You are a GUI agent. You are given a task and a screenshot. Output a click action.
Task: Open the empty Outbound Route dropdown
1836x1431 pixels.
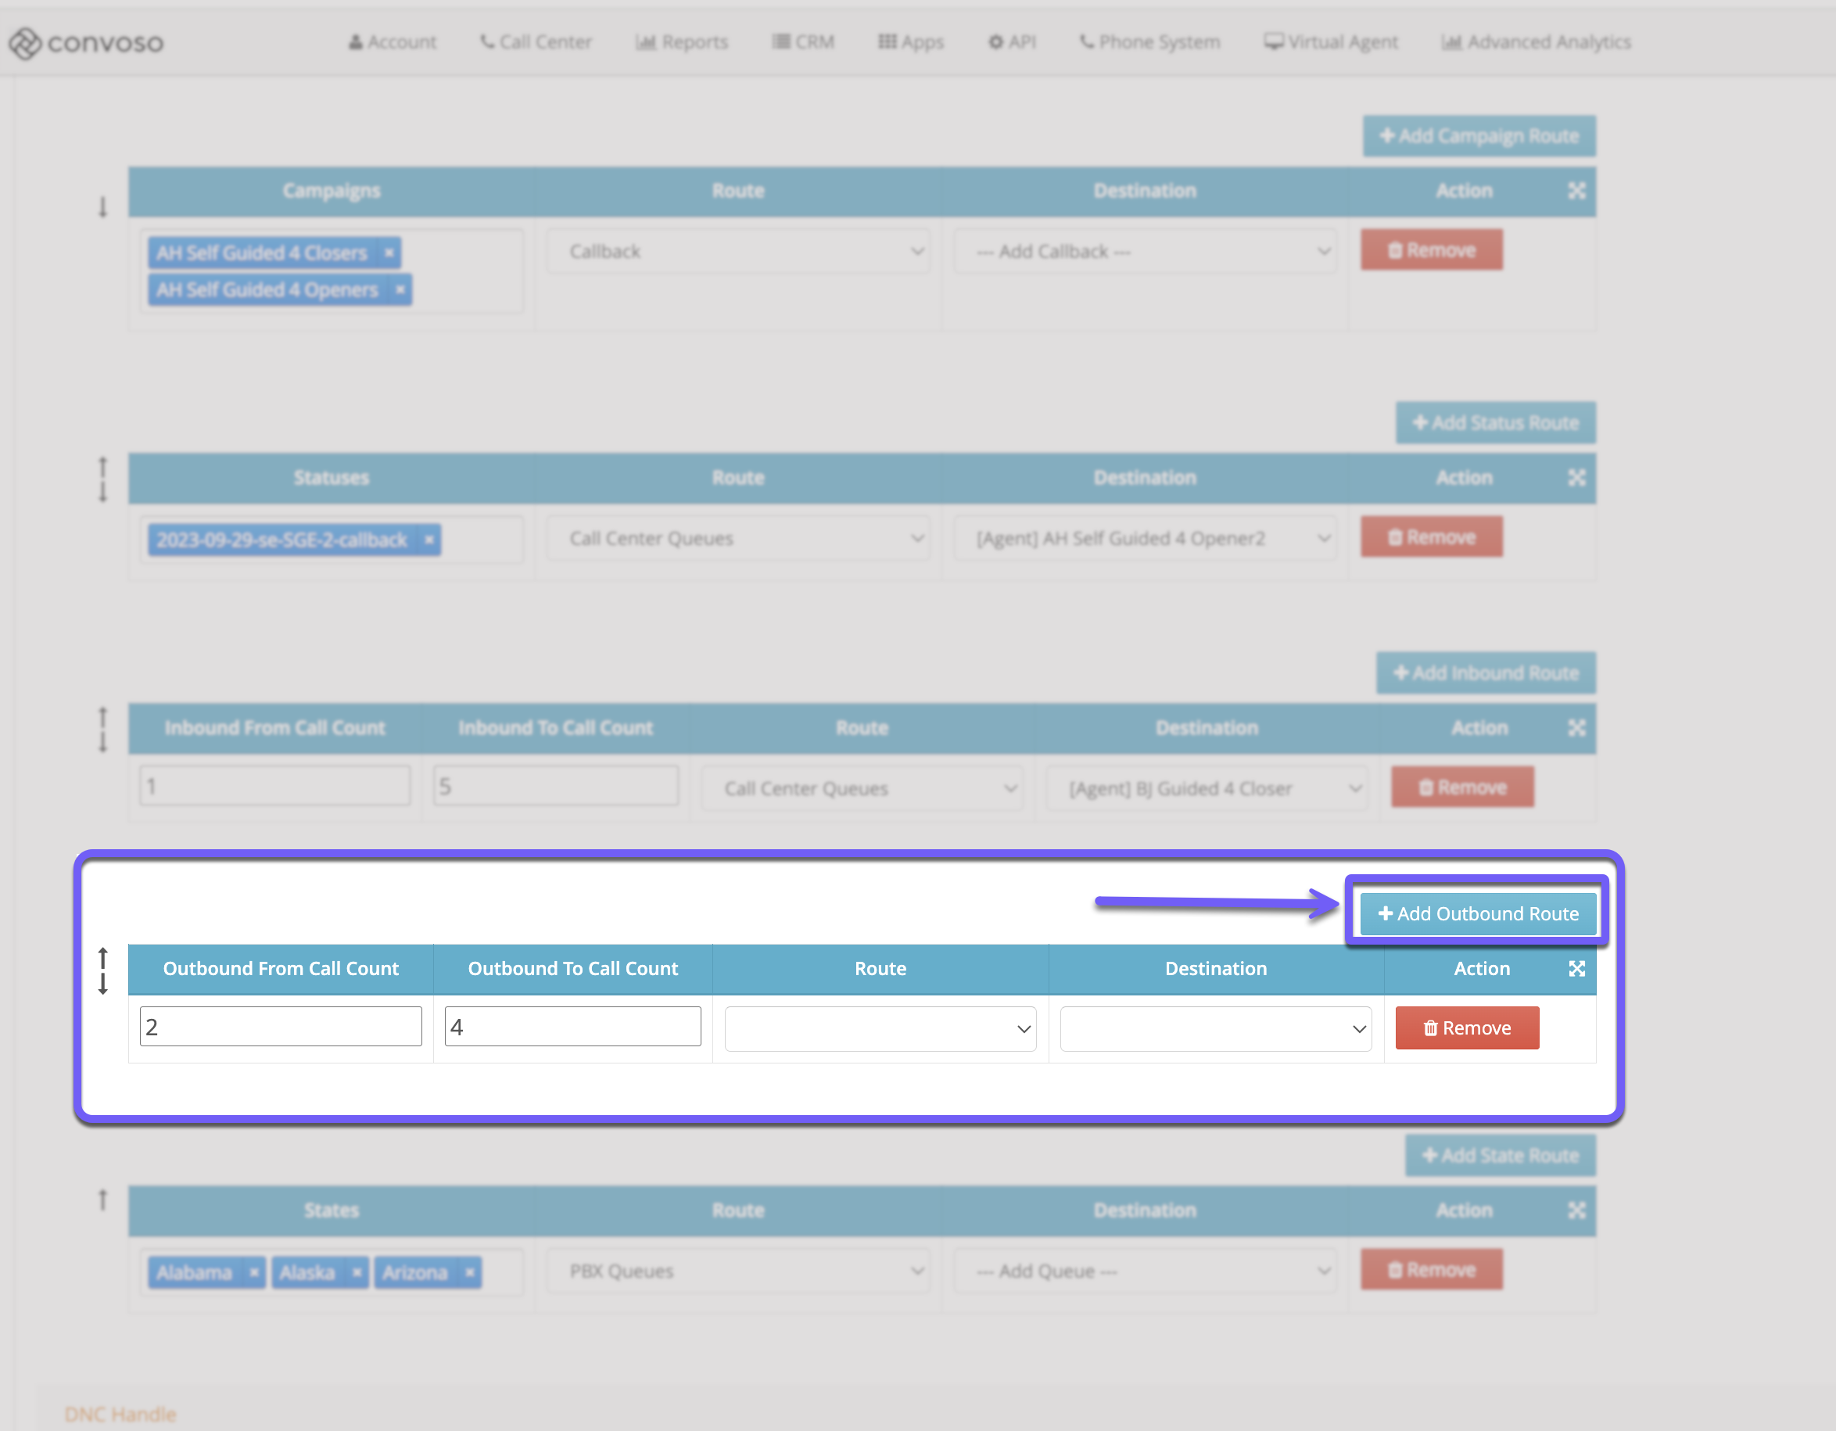click(x=880, y=1029)
